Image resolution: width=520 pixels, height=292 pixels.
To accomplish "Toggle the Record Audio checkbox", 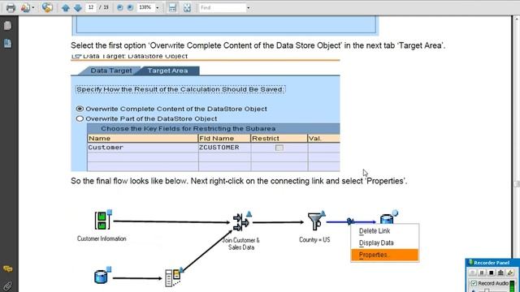I will [x=474, y=283].
